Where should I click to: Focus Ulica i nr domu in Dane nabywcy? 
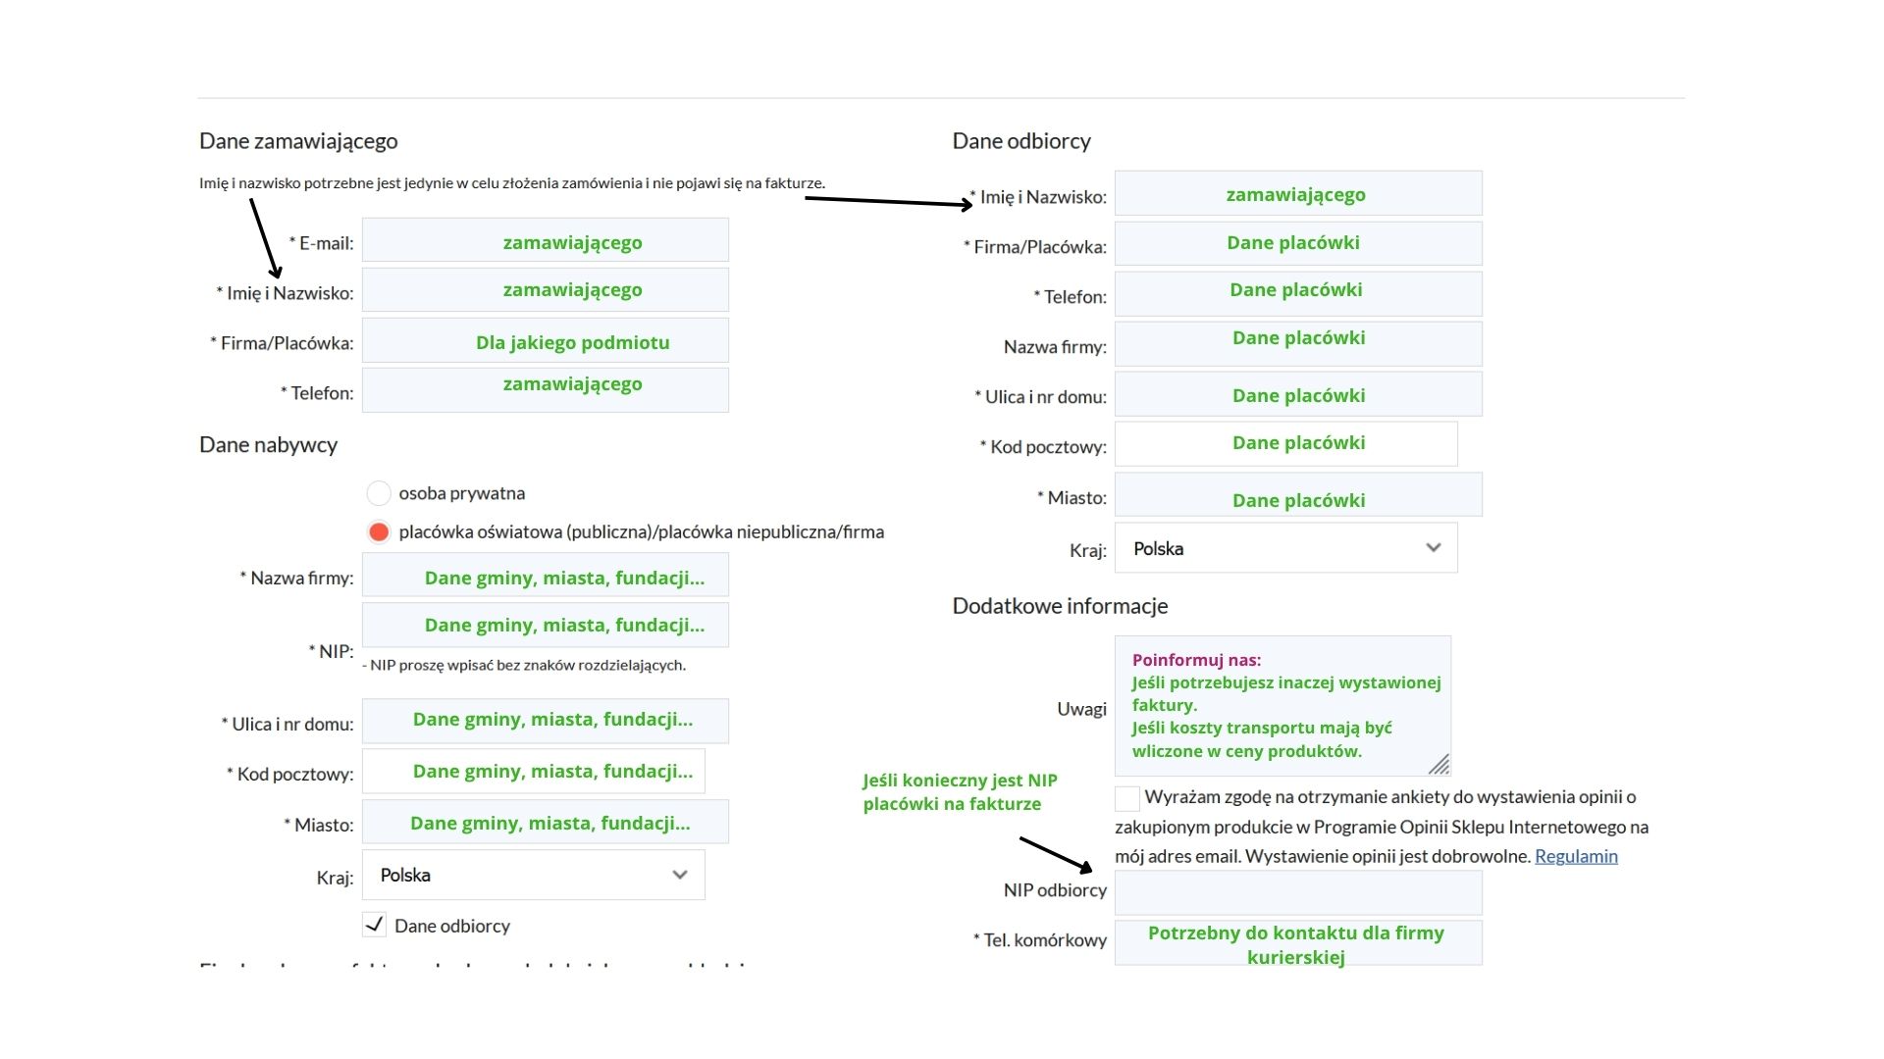(x=546, y=721)
